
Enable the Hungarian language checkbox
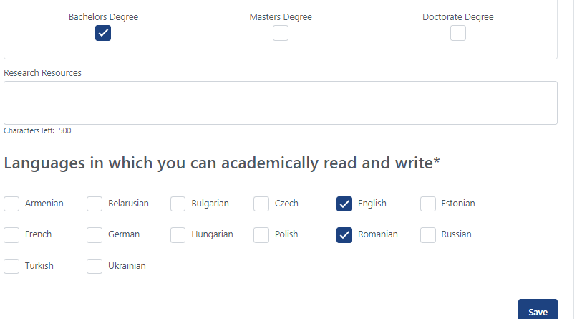[178, 235]
